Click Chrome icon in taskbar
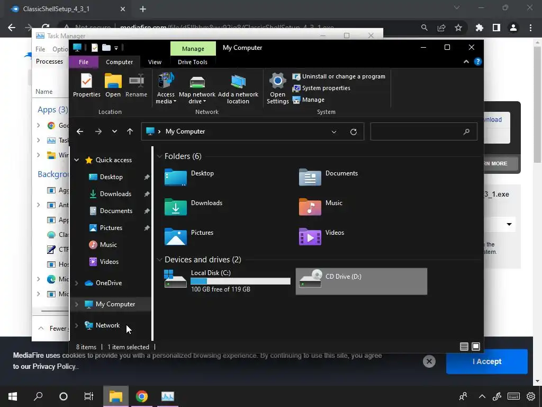This screenshot has width=542, height=407. click(142, 396)
